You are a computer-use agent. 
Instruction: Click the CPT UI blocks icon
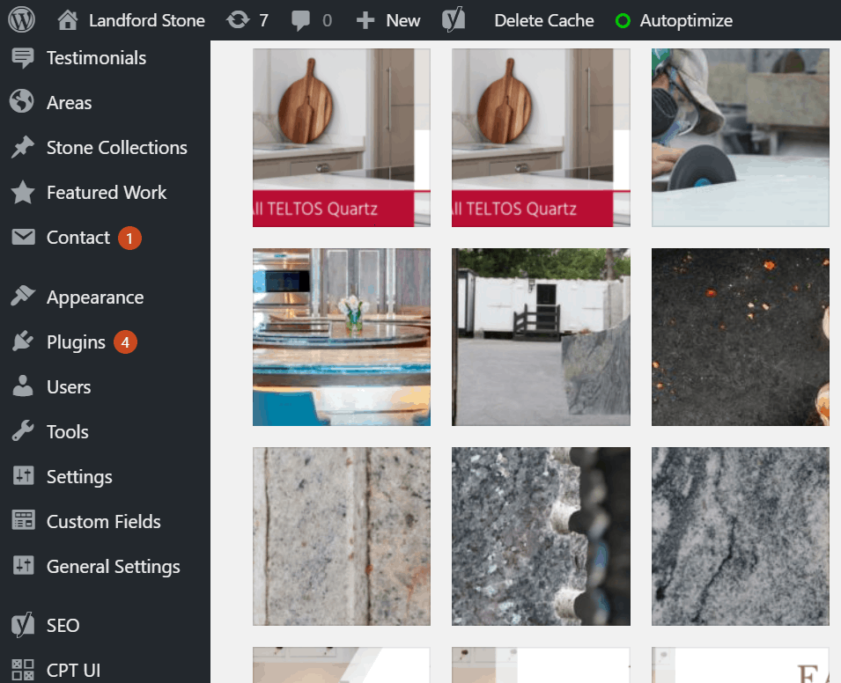(23, 670)
